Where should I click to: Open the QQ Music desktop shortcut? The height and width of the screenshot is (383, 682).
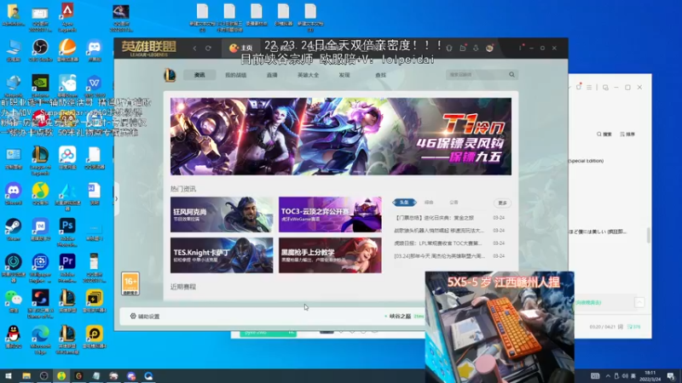pos(40,194)
